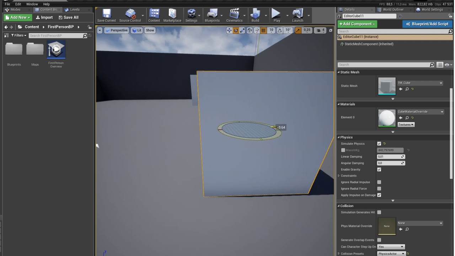Open the TM_Cube static mesh dropdown
The height and width of the screenshot is (256, 455).
tap(420, 83)
